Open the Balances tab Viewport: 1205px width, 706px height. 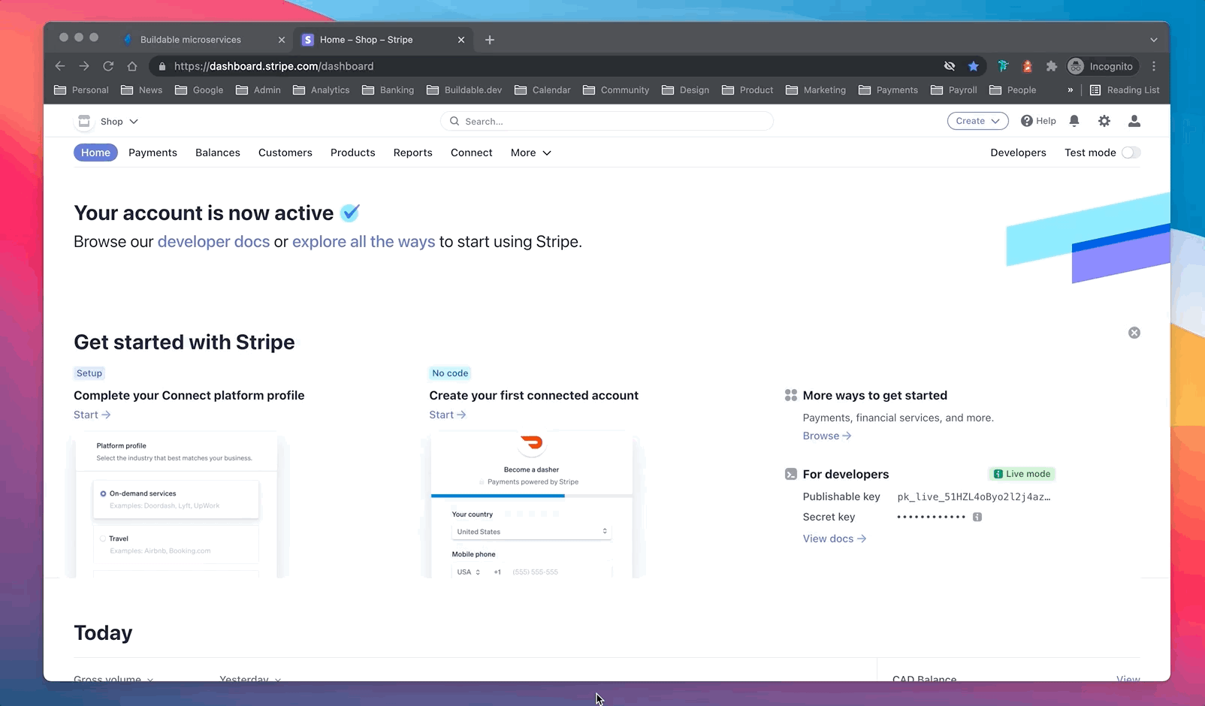(x=218, y=152)
